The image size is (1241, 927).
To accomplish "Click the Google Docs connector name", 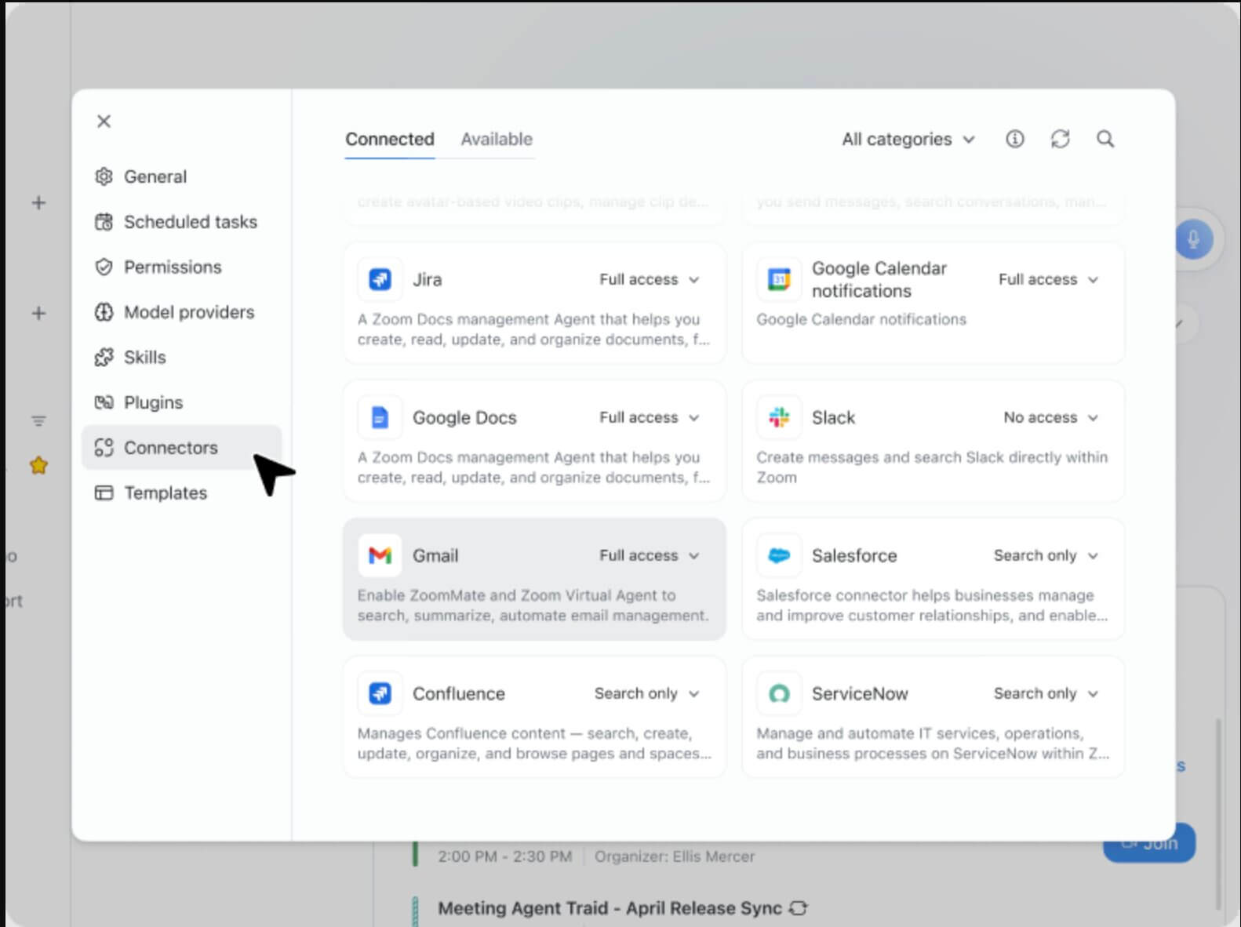I will (x=464, y=417).
